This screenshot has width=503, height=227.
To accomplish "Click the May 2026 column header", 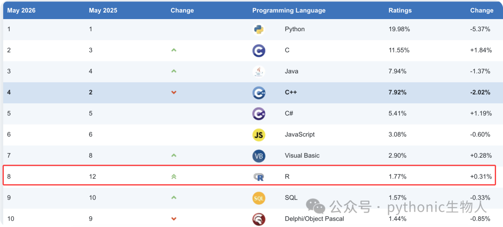I will pos(21,11).
